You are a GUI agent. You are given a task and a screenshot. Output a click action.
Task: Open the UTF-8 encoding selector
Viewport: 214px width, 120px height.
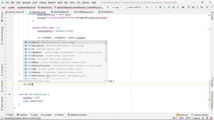[x=188, y=118]
